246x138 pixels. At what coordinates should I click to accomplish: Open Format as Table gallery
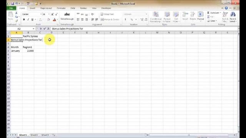point(167,17)
